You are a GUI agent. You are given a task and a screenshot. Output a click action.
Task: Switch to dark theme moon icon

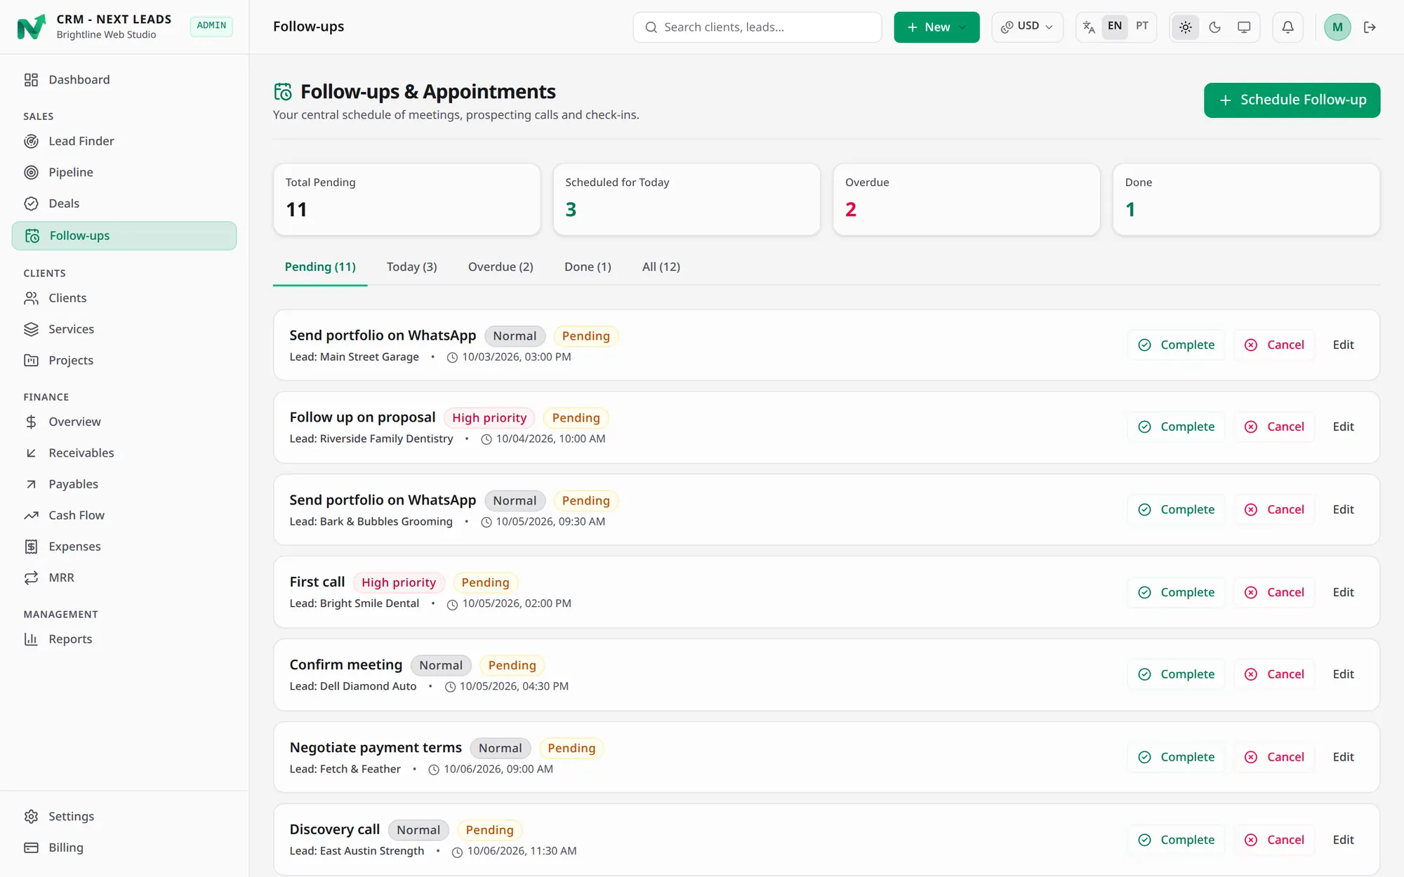point(1214,27)
